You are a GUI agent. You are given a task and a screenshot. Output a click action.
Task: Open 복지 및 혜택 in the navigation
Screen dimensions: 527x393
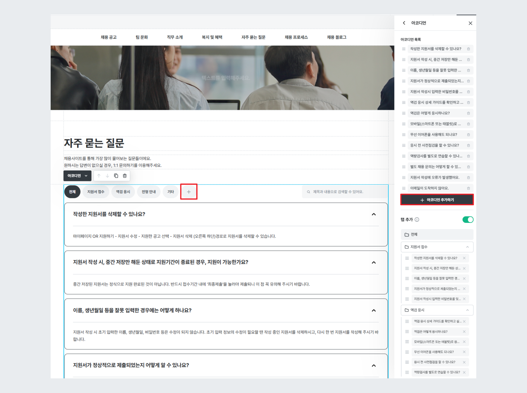tap(212, 37)
